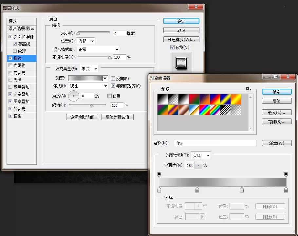Click the angle dial control

click(74, 96)
